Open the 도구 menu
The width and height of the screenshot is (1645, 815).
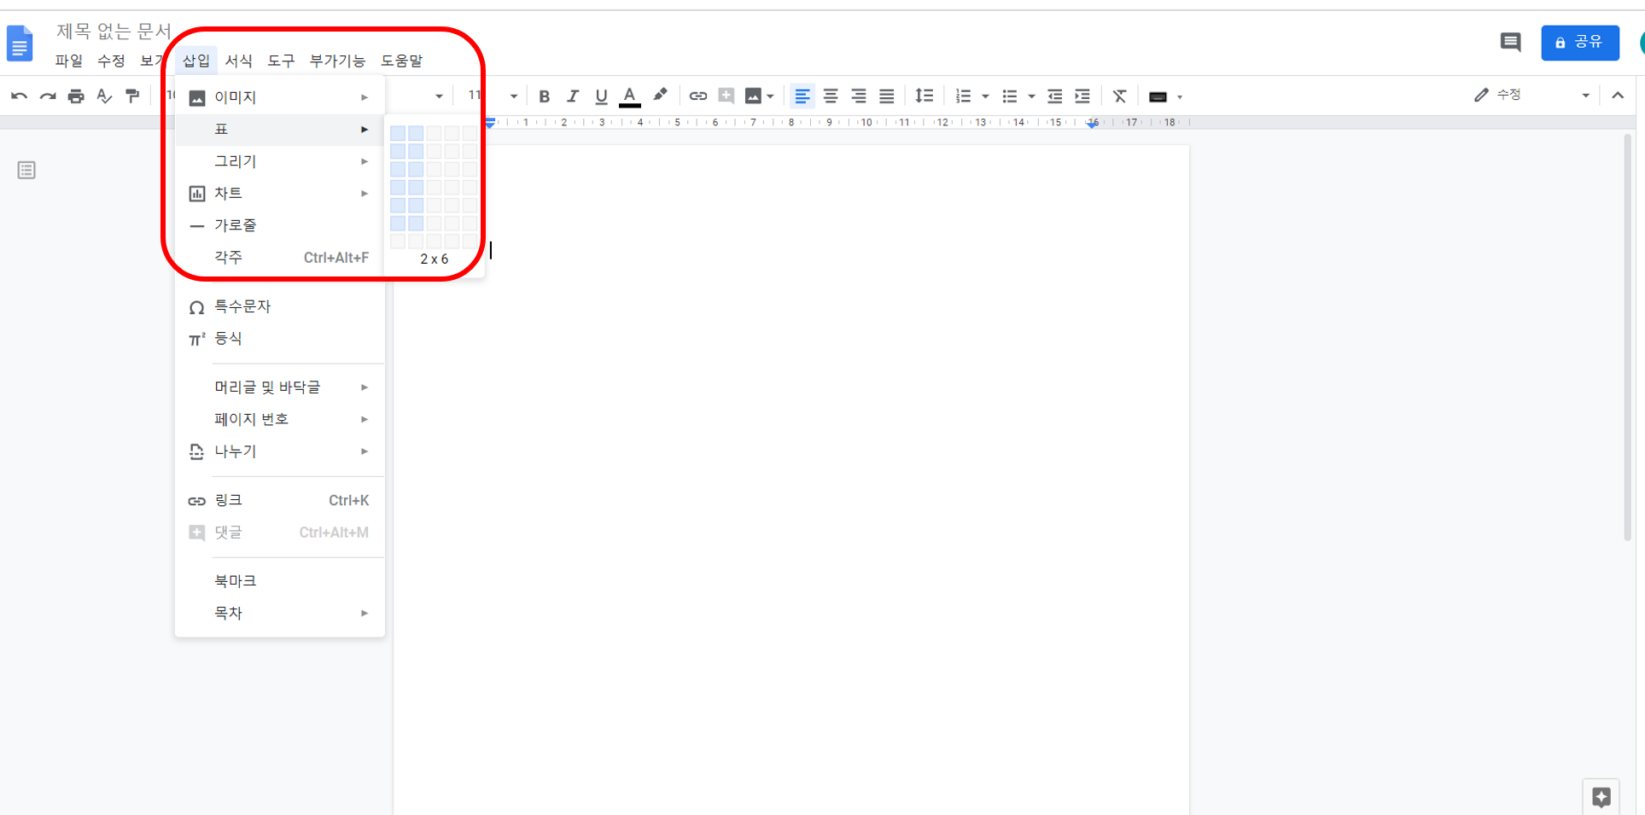[x=281, y=61]
